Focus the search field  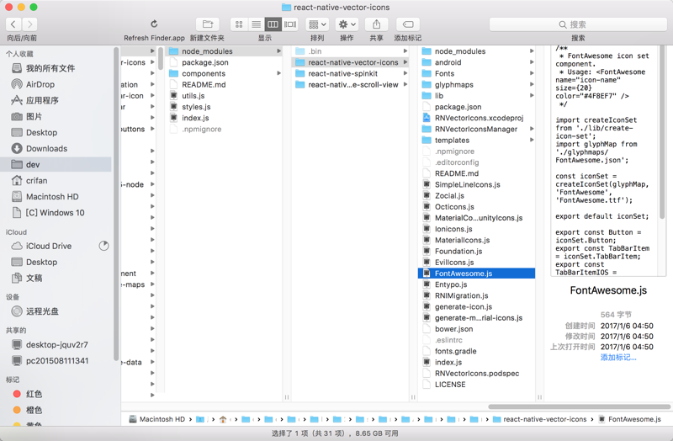coord(578,24)
